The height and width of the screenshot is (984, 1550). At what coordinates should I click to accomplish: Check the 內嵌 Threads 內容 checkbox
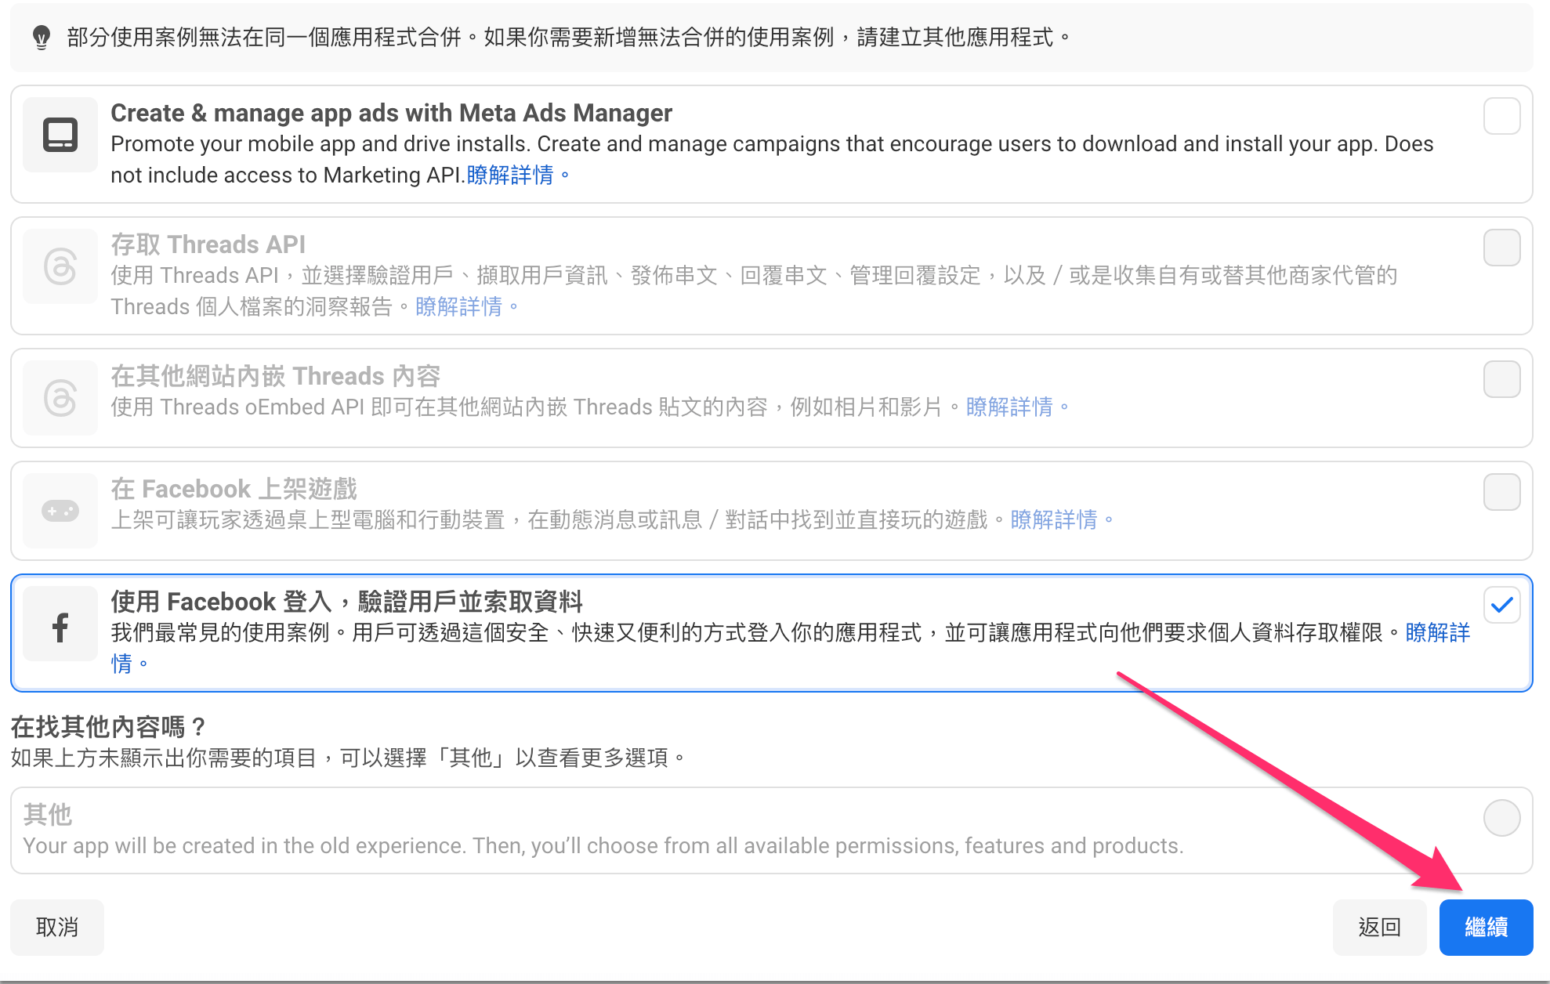[1501, 379]
